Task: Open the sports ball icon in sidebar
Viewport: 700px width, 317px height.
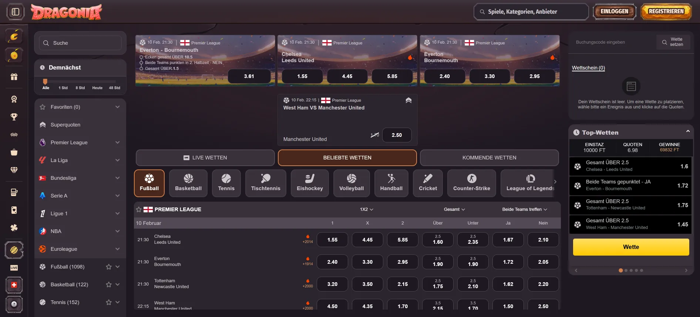Action: click(x=14, y=250)
